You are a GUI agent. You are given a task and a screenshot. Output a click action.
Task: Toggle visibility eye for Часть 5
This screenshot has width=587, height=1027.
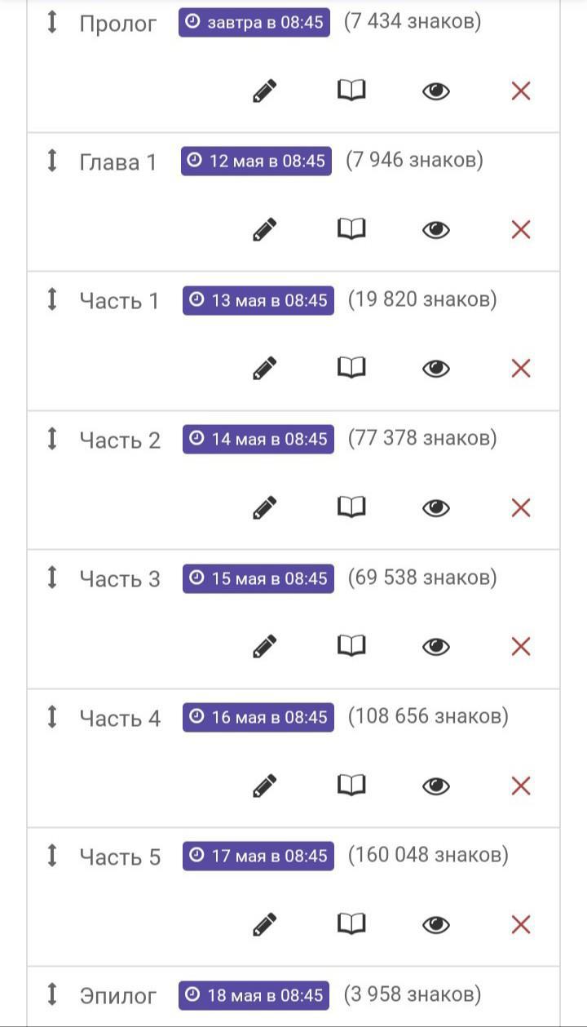(436, 924)
